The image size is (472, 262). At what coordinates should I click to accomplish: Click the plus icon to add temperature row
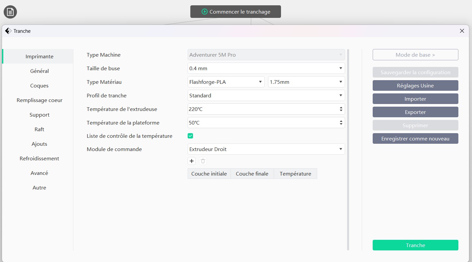(x=192, y=161)
